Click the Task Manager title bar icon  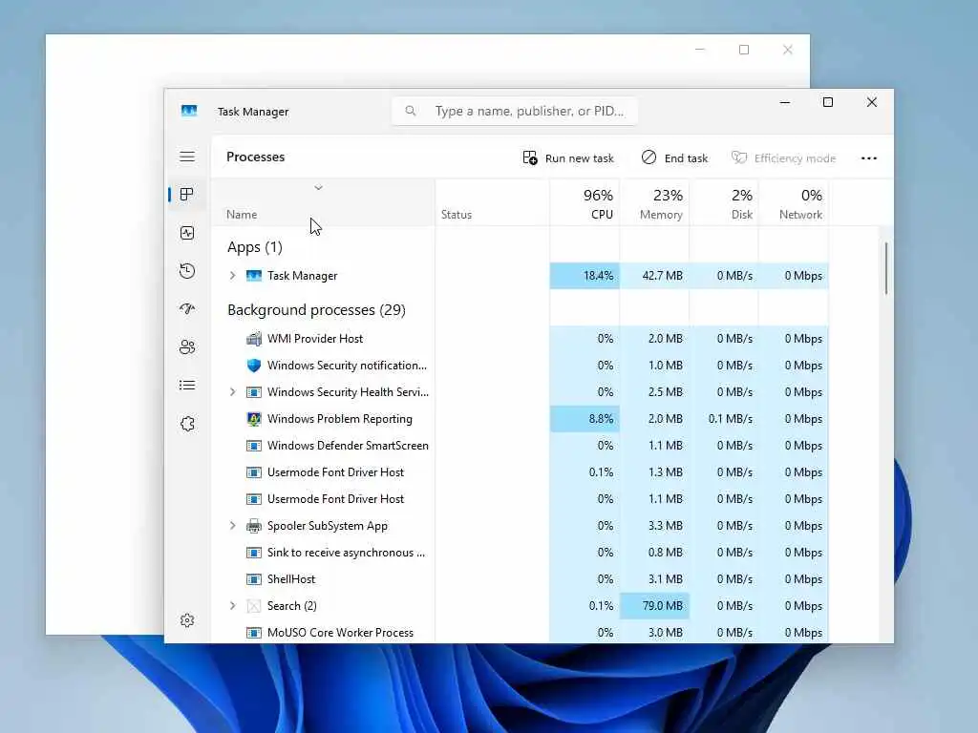click(189, 111)
